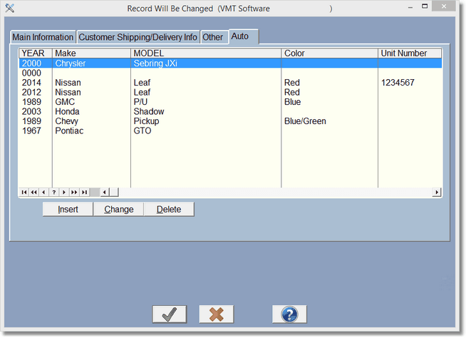The height and width of the screenshot is (338, 466).
Task: Select the 1989 Chevy Pickup row
Action: click(x=230, y=121)
